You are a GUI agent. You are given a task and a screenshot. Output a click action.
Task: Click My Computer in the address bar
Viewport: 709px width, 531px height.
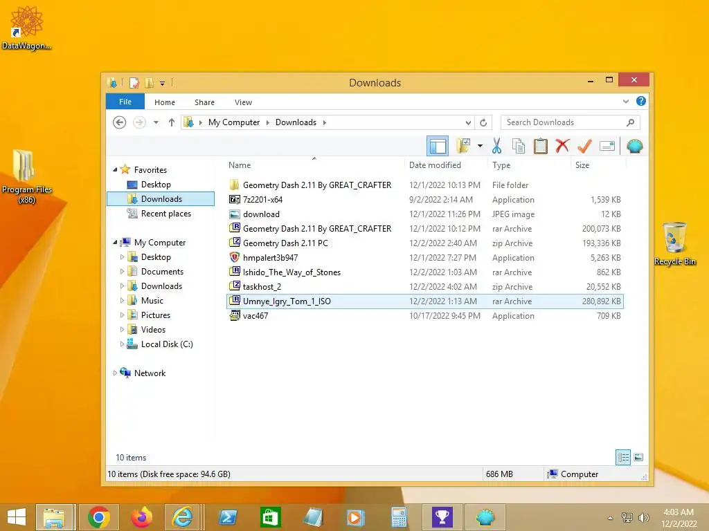point(234,122)
